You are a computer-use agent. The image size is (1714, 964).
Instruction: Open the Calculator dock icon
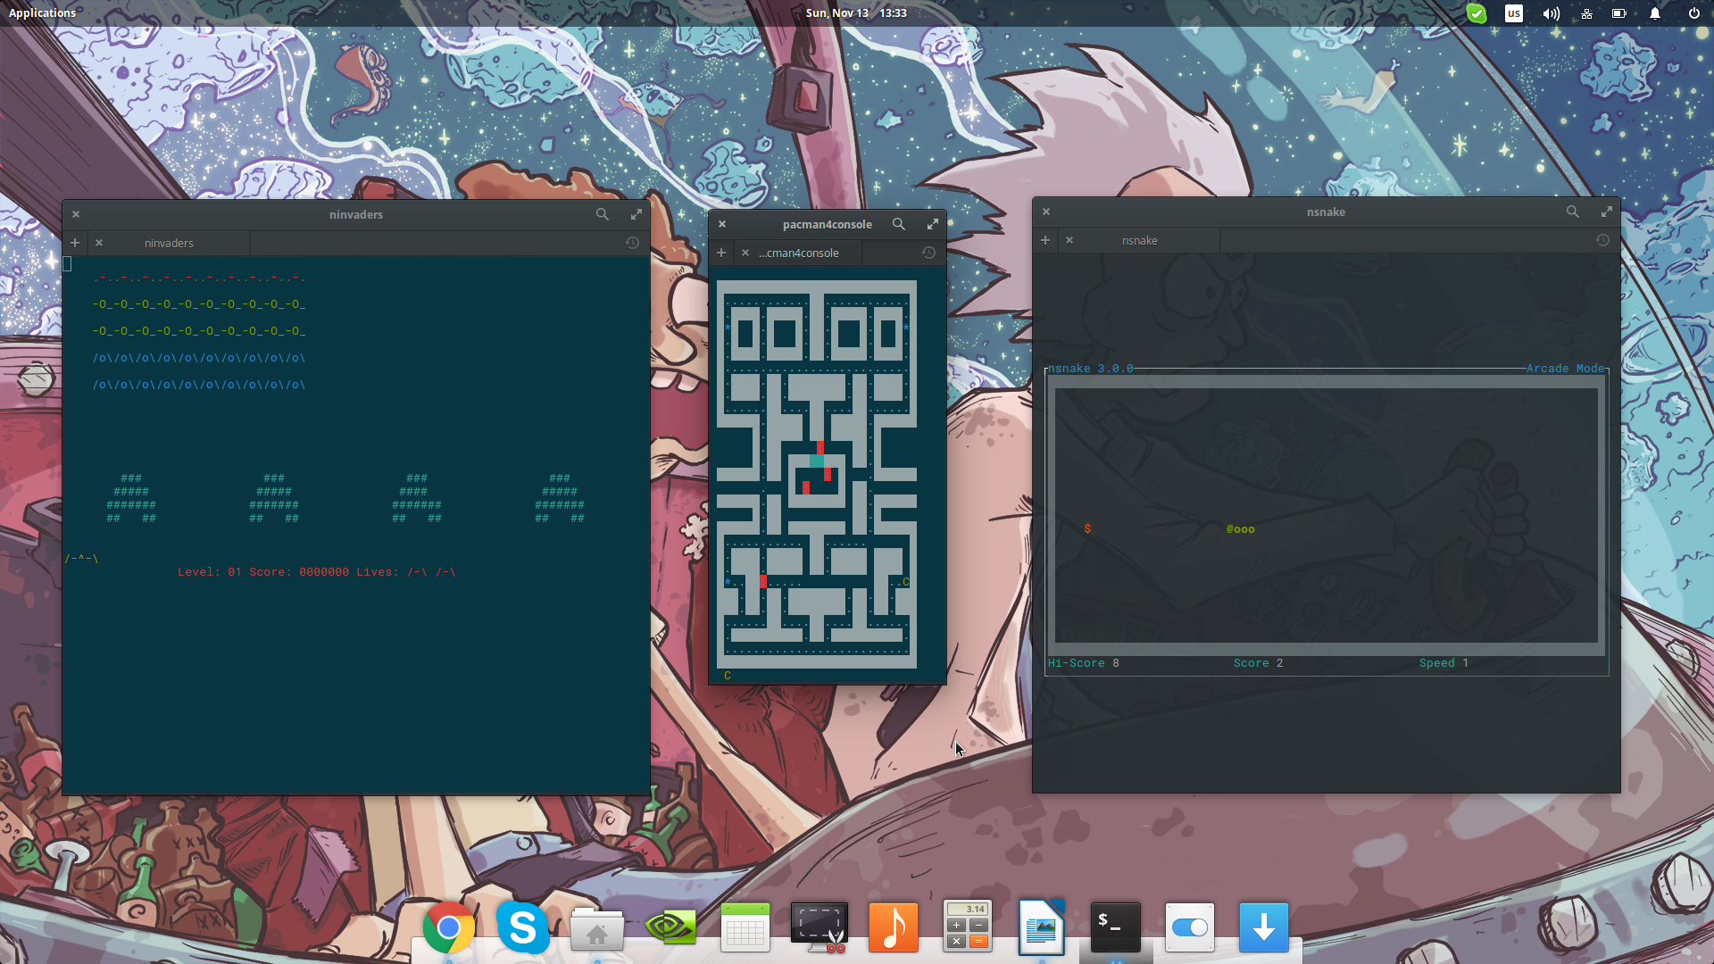tap(968, 927)
